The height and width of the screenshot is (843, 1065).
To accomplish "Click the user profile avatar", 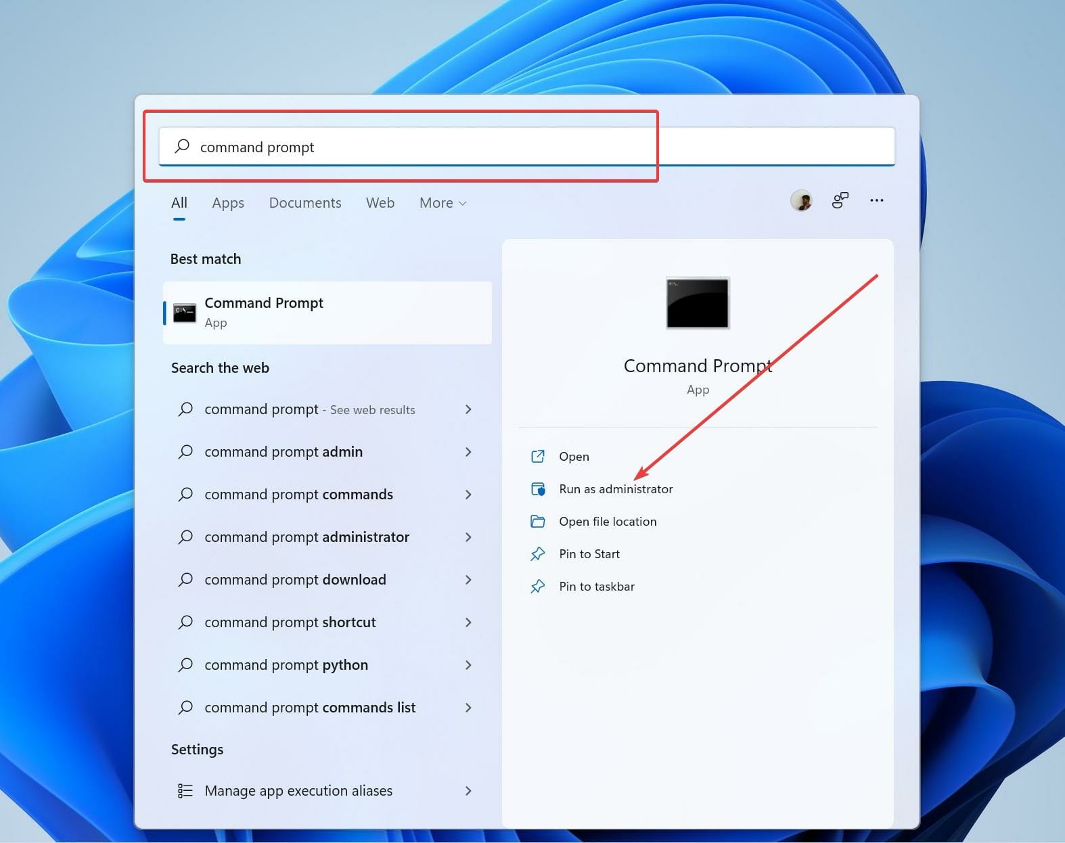I will tap(802, 200).
